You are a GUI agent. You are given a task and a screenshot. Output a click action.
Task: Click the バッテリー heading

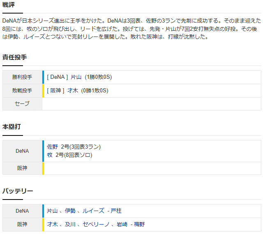click(x=18, y=191)
